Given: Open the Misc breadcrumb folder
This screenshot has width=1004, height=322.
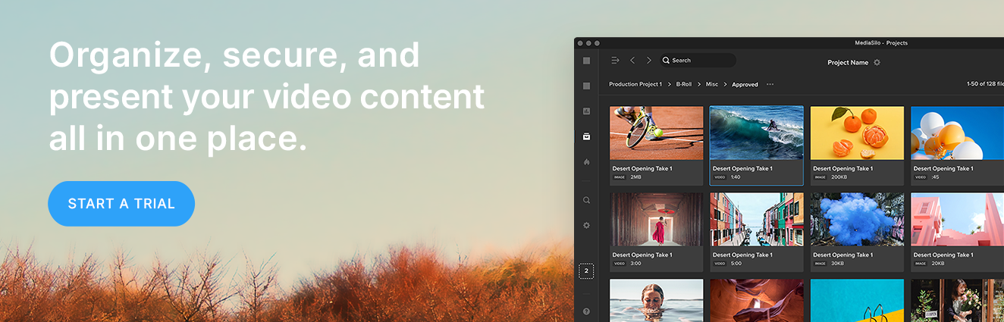Looking at the screenshot, I should click(711, 85).
